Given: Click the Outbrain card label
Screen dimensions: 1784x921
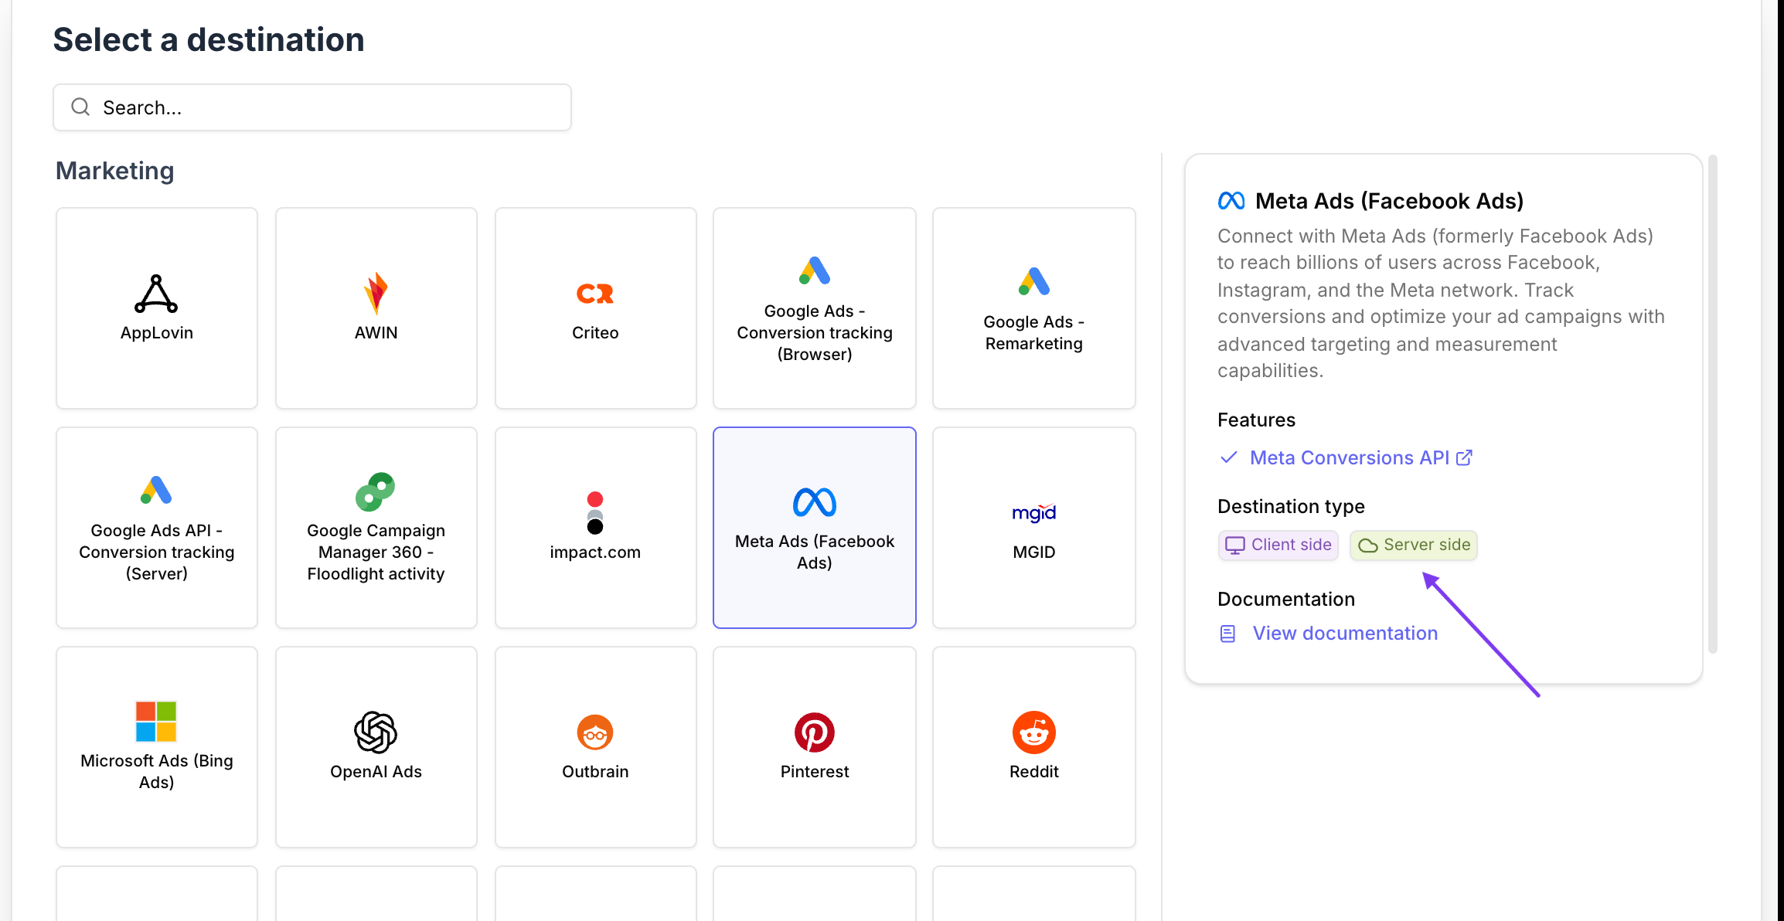Looking at the screenshot, I should coord(595,771).
